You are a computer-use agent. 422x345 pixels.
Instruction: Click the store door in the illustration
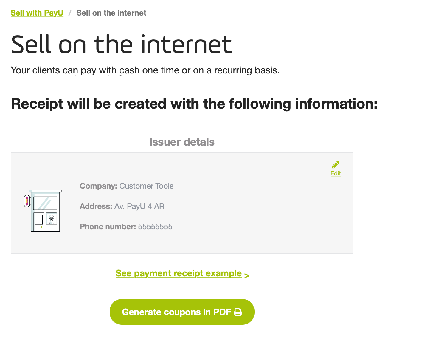point(38,221)
